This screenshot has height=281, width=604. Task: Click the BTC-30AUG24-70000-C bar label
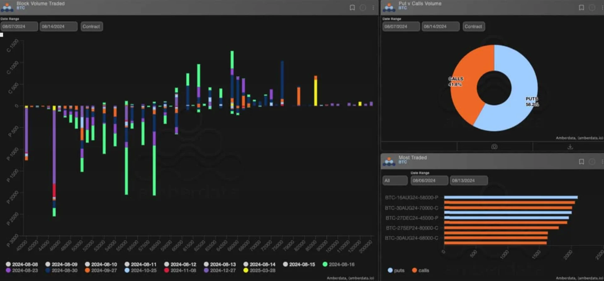click(x=411, y=208)
